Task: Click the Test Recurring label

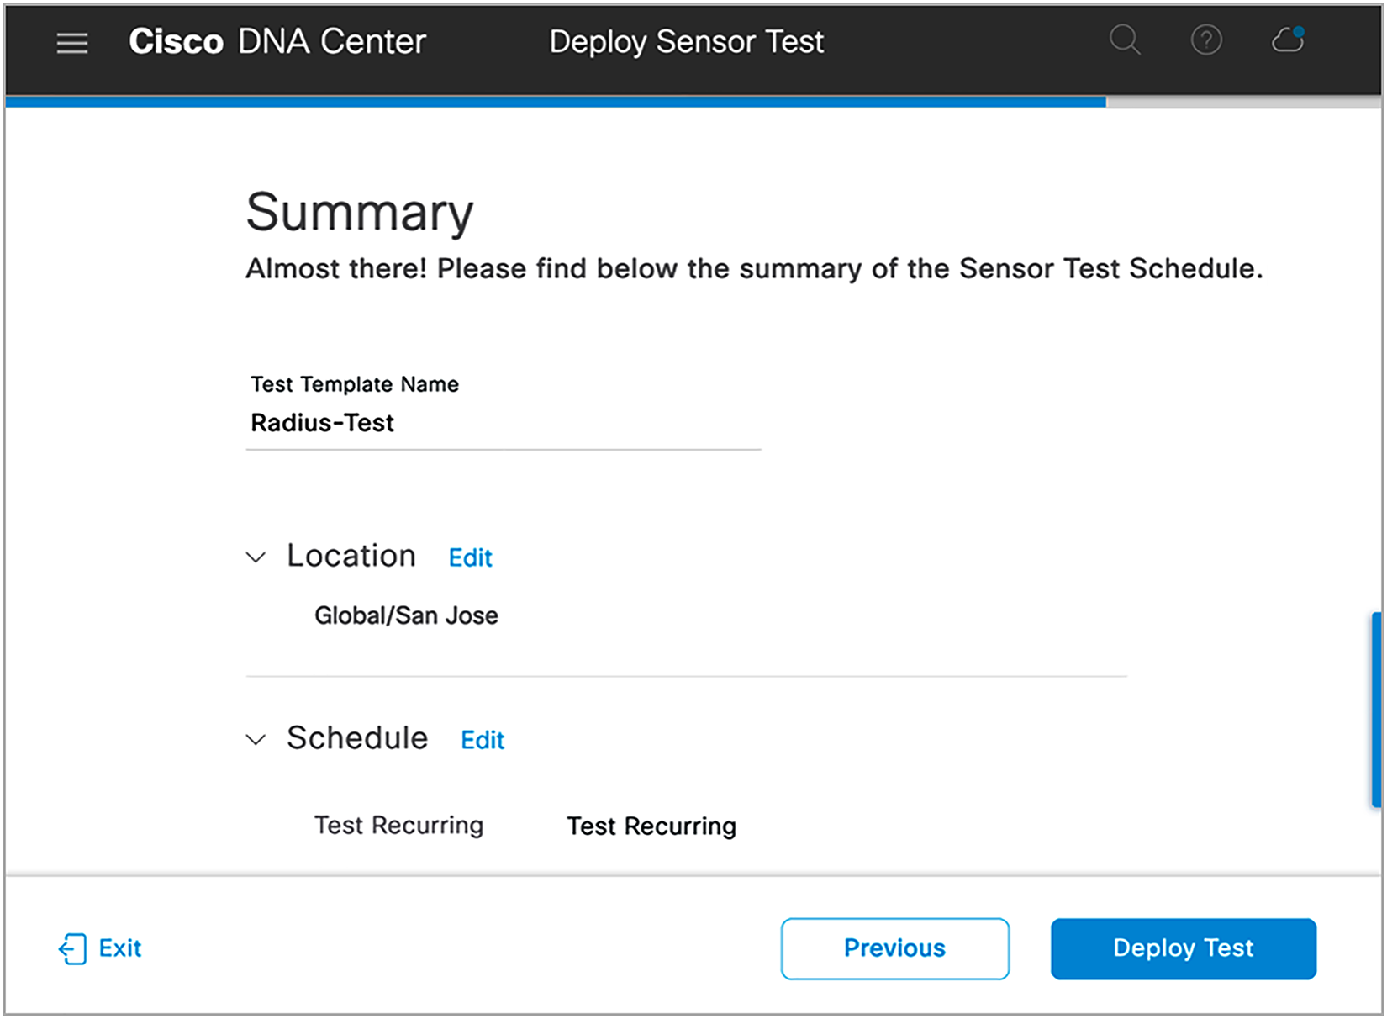Action: pos(398,825)
